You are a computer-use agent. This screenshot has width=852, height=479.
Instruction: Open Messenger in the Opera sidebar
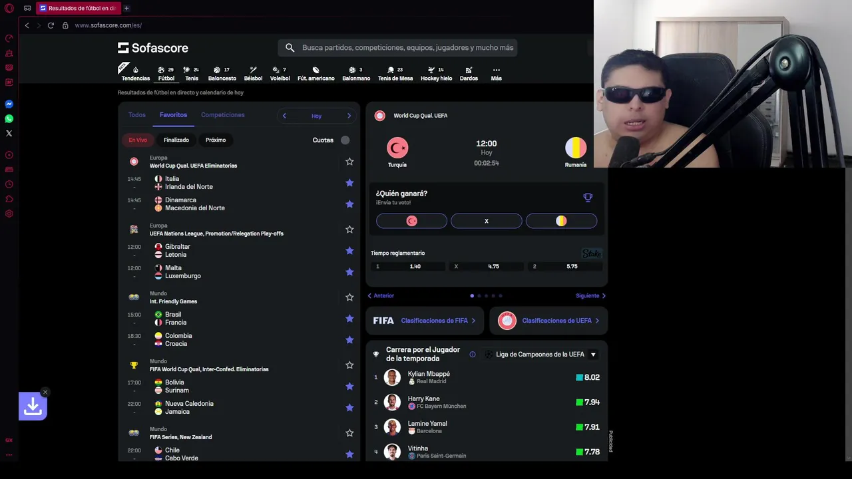tap(9, 104)
